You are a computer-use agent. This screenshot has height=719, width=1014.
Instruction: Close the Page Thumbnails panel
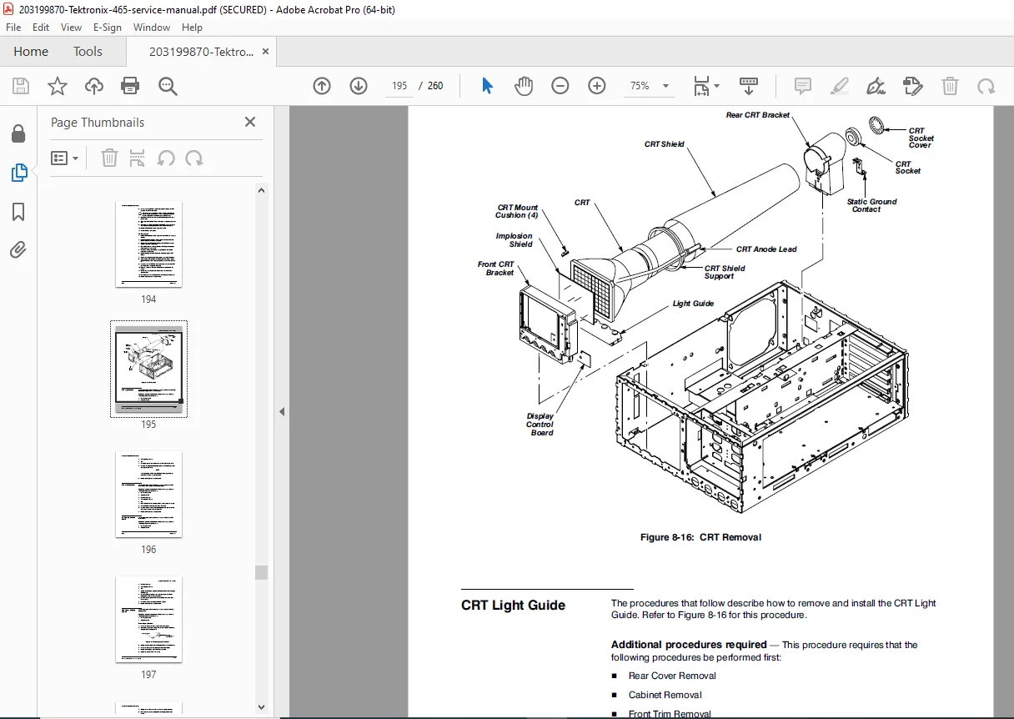[250, 122]
